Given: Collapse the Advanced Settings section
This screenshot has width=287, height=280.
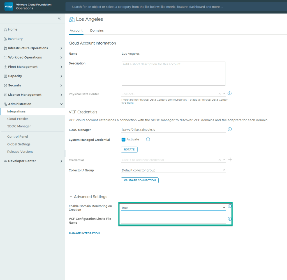Looking at the screenshot, I should point(71,197).
